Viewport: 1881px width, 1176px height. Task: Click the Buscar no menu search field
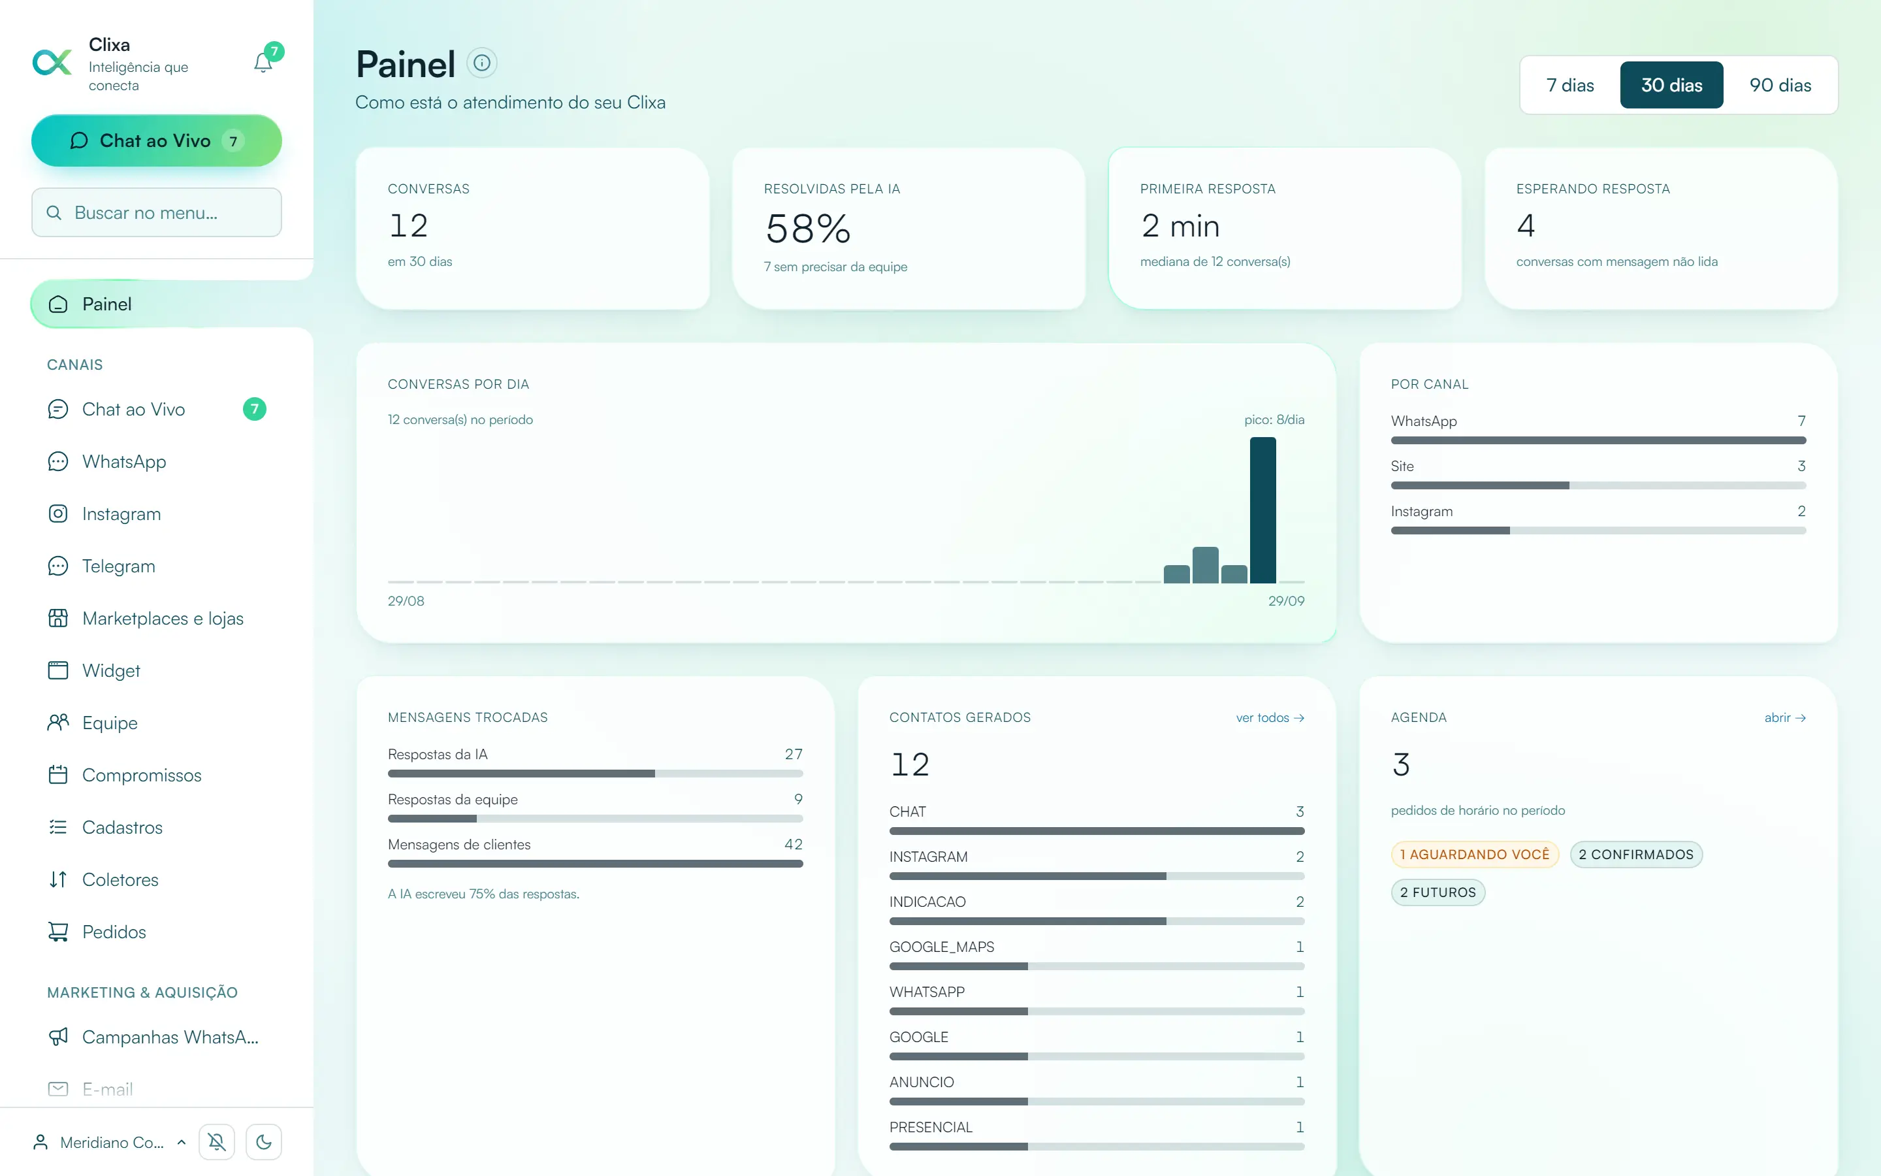[x=156, y=212]
